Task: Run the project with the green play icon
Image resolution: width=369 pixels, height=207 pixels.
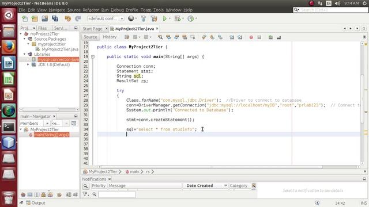Action: click(164, 18)
